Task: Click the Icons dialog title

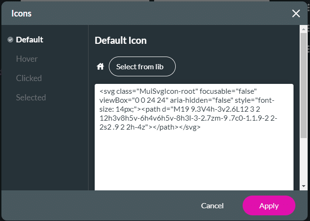Action: pyautogui.click(x=21, y=14)
